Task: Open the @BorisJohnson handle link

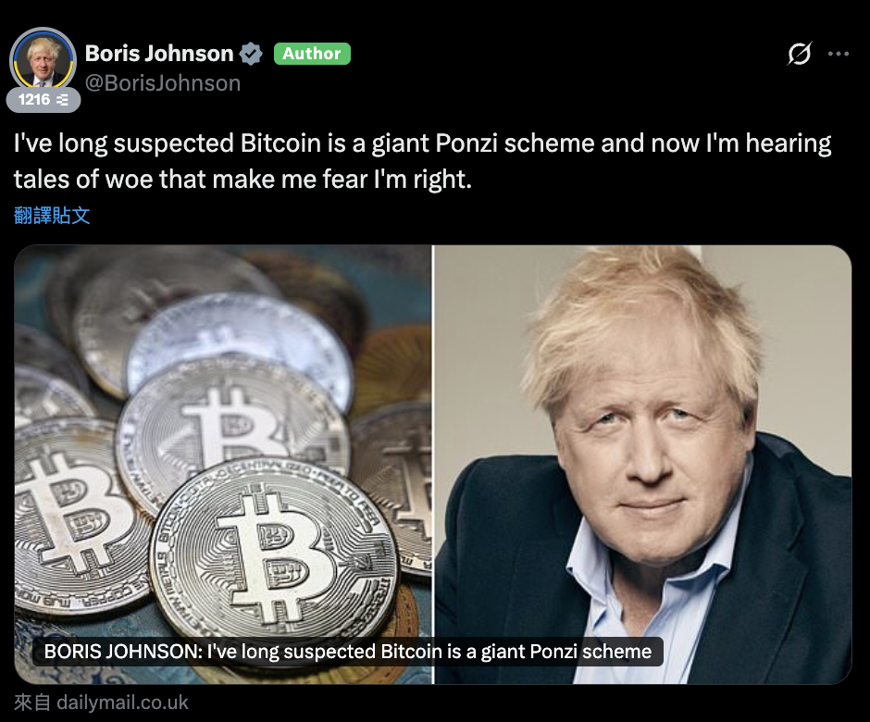Action: (x=163, y=83)
